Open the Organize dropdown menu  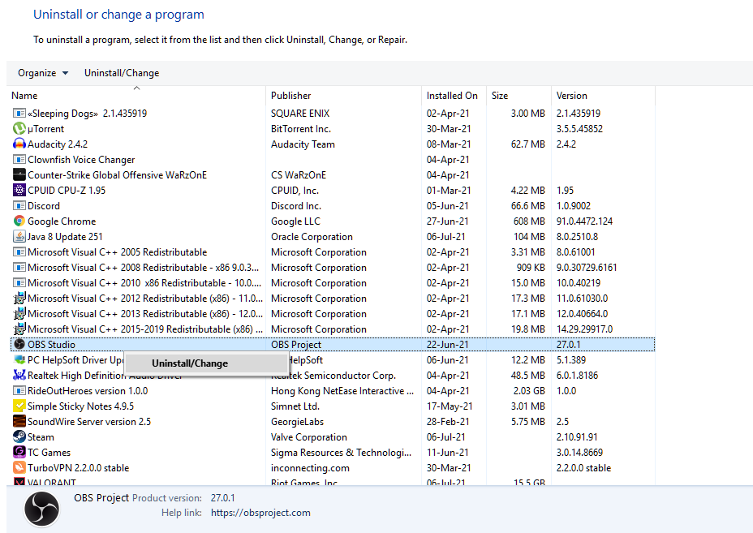[x=43, y=73]
